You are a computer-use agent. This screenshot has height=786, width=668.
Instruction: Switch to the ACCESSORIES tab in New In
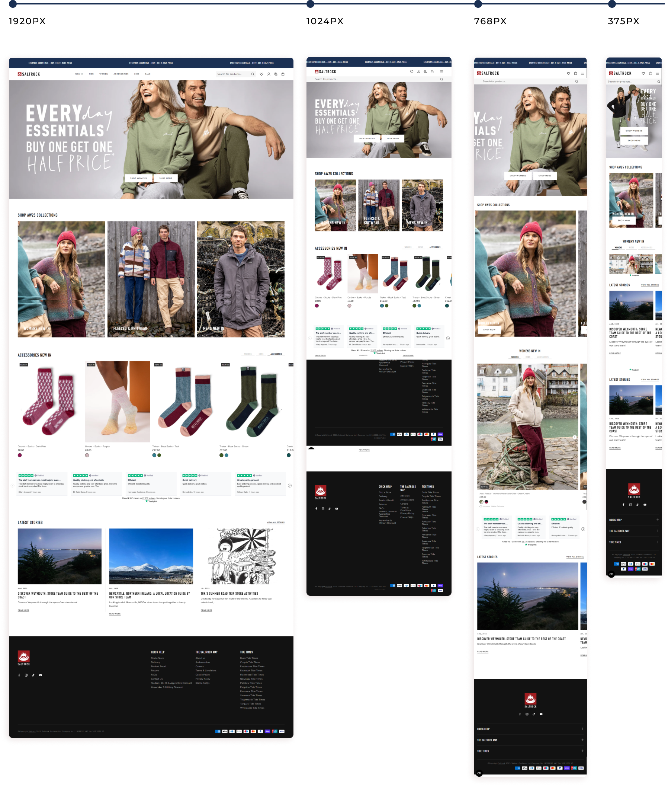pyautogui.click(x=276, y=354)
